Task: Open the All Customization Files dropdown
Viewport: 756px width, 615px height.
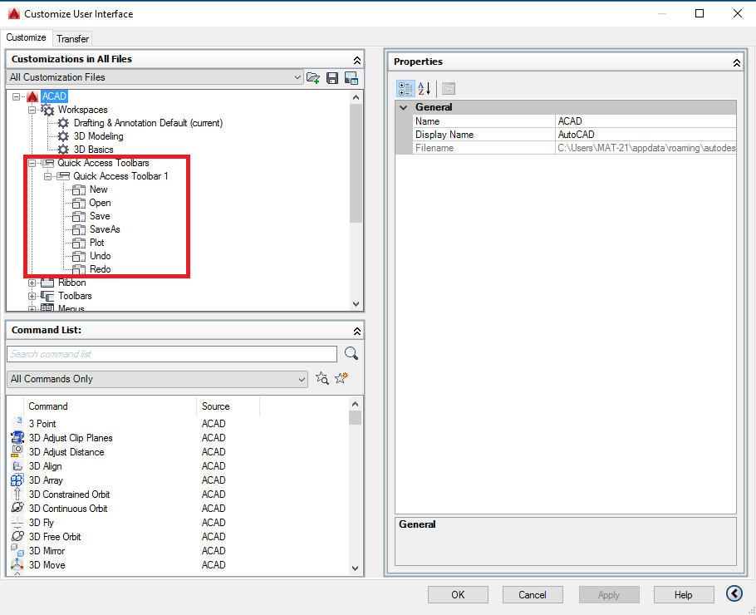Action: [298, 76]
